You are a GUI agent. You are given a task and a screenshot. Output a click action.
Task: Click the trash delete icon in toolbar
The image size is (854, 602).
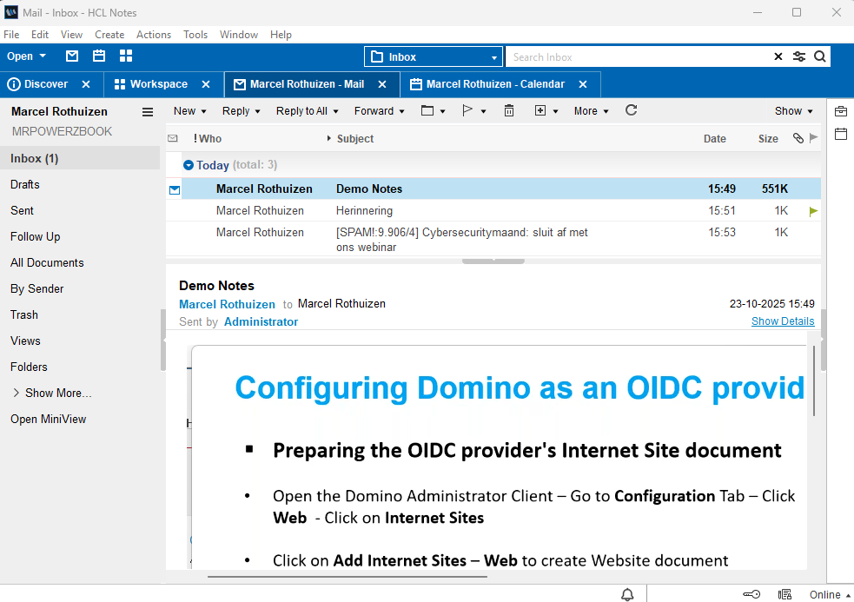[x=509, y=110]
